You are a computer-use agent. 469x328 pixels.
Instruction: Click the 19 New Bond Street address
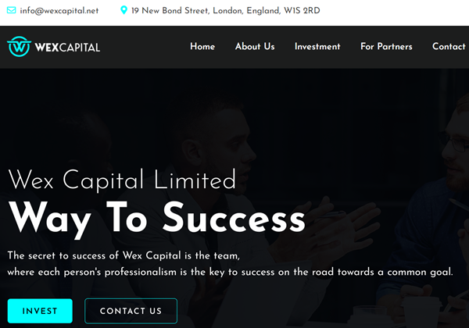pyautogui.click(x=226, y=10)
